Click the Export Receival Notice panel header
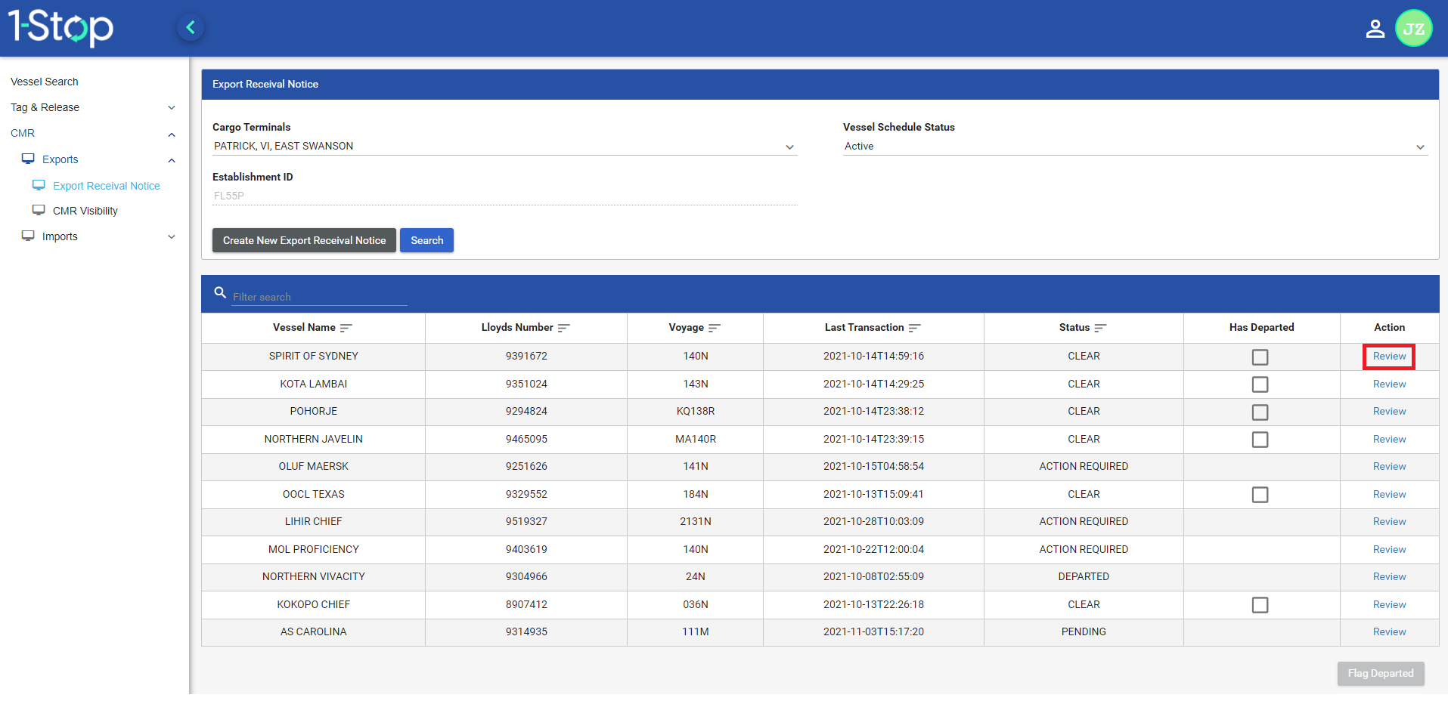The width and height of the screenshot is (1448, 707). click(x=820, y=84)
